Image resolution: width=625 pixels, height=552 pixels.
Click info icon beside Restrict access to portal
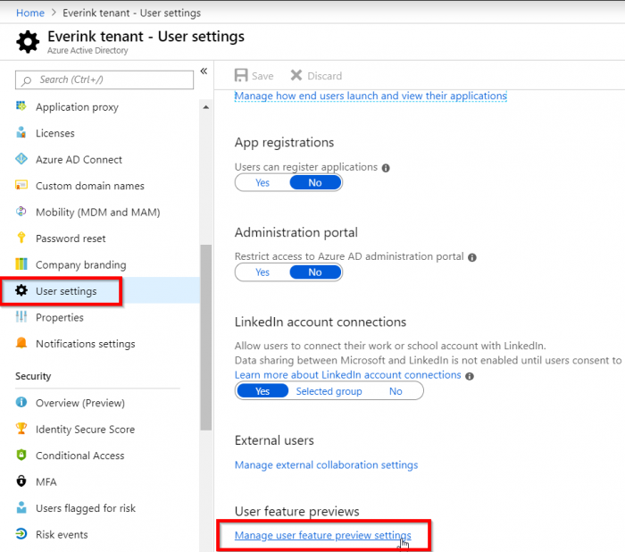472,257
